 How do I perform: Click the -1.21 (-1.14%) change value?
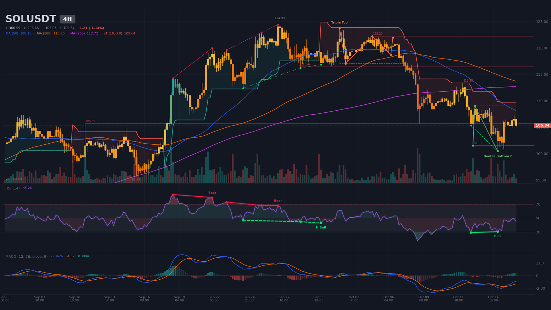[91, 28]
